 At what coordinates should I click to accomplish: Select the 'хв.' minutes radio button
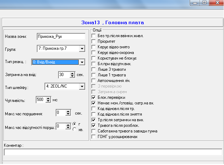tap(74, 130)
